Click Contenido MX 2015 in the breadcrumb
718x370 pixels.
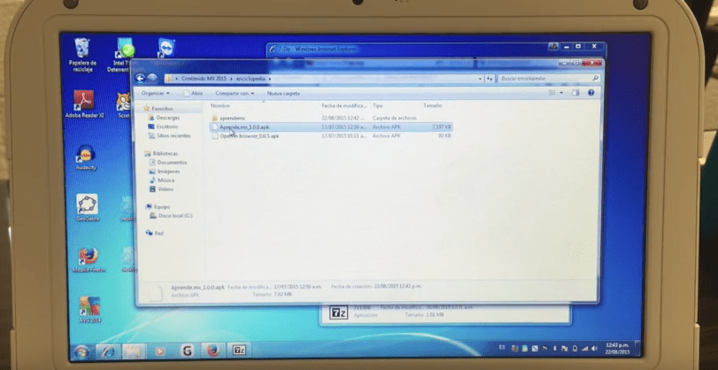pyautogui.click(x=204, y=79)
